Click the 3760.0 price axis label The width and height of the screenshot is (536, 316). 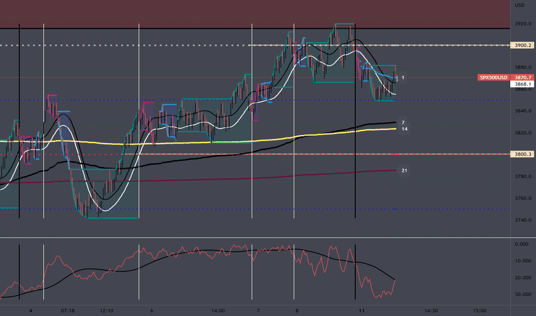pos(523,198)
